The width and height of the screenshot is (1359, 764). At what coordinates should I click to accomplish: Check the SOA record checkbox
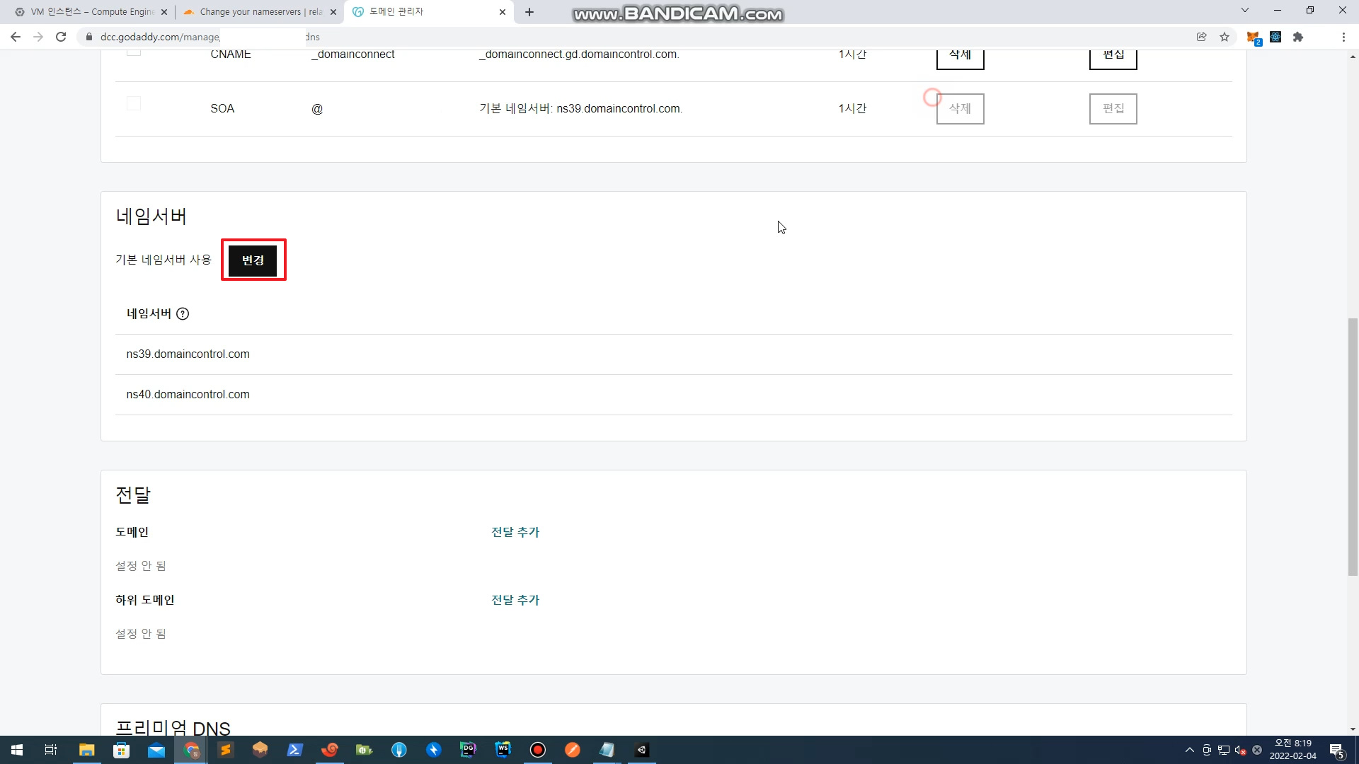point(134,104)
